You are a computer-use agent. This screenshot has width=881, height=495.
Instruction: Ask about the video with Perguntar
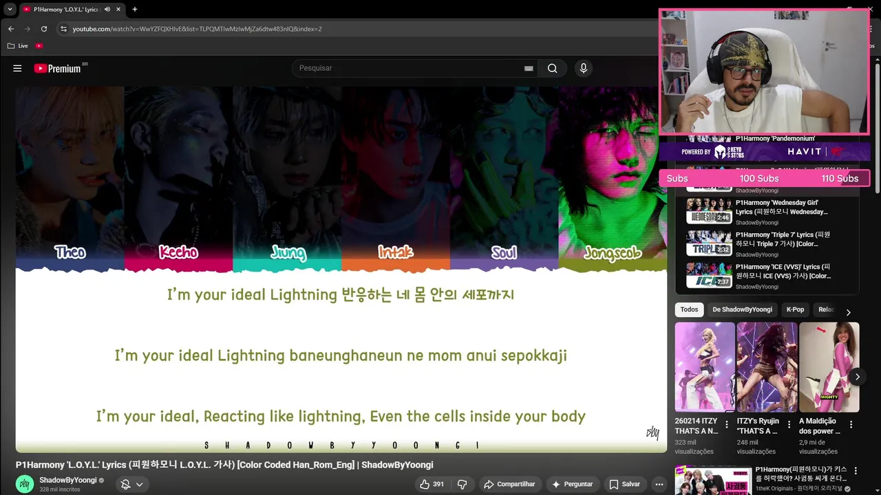coord(571,484)
